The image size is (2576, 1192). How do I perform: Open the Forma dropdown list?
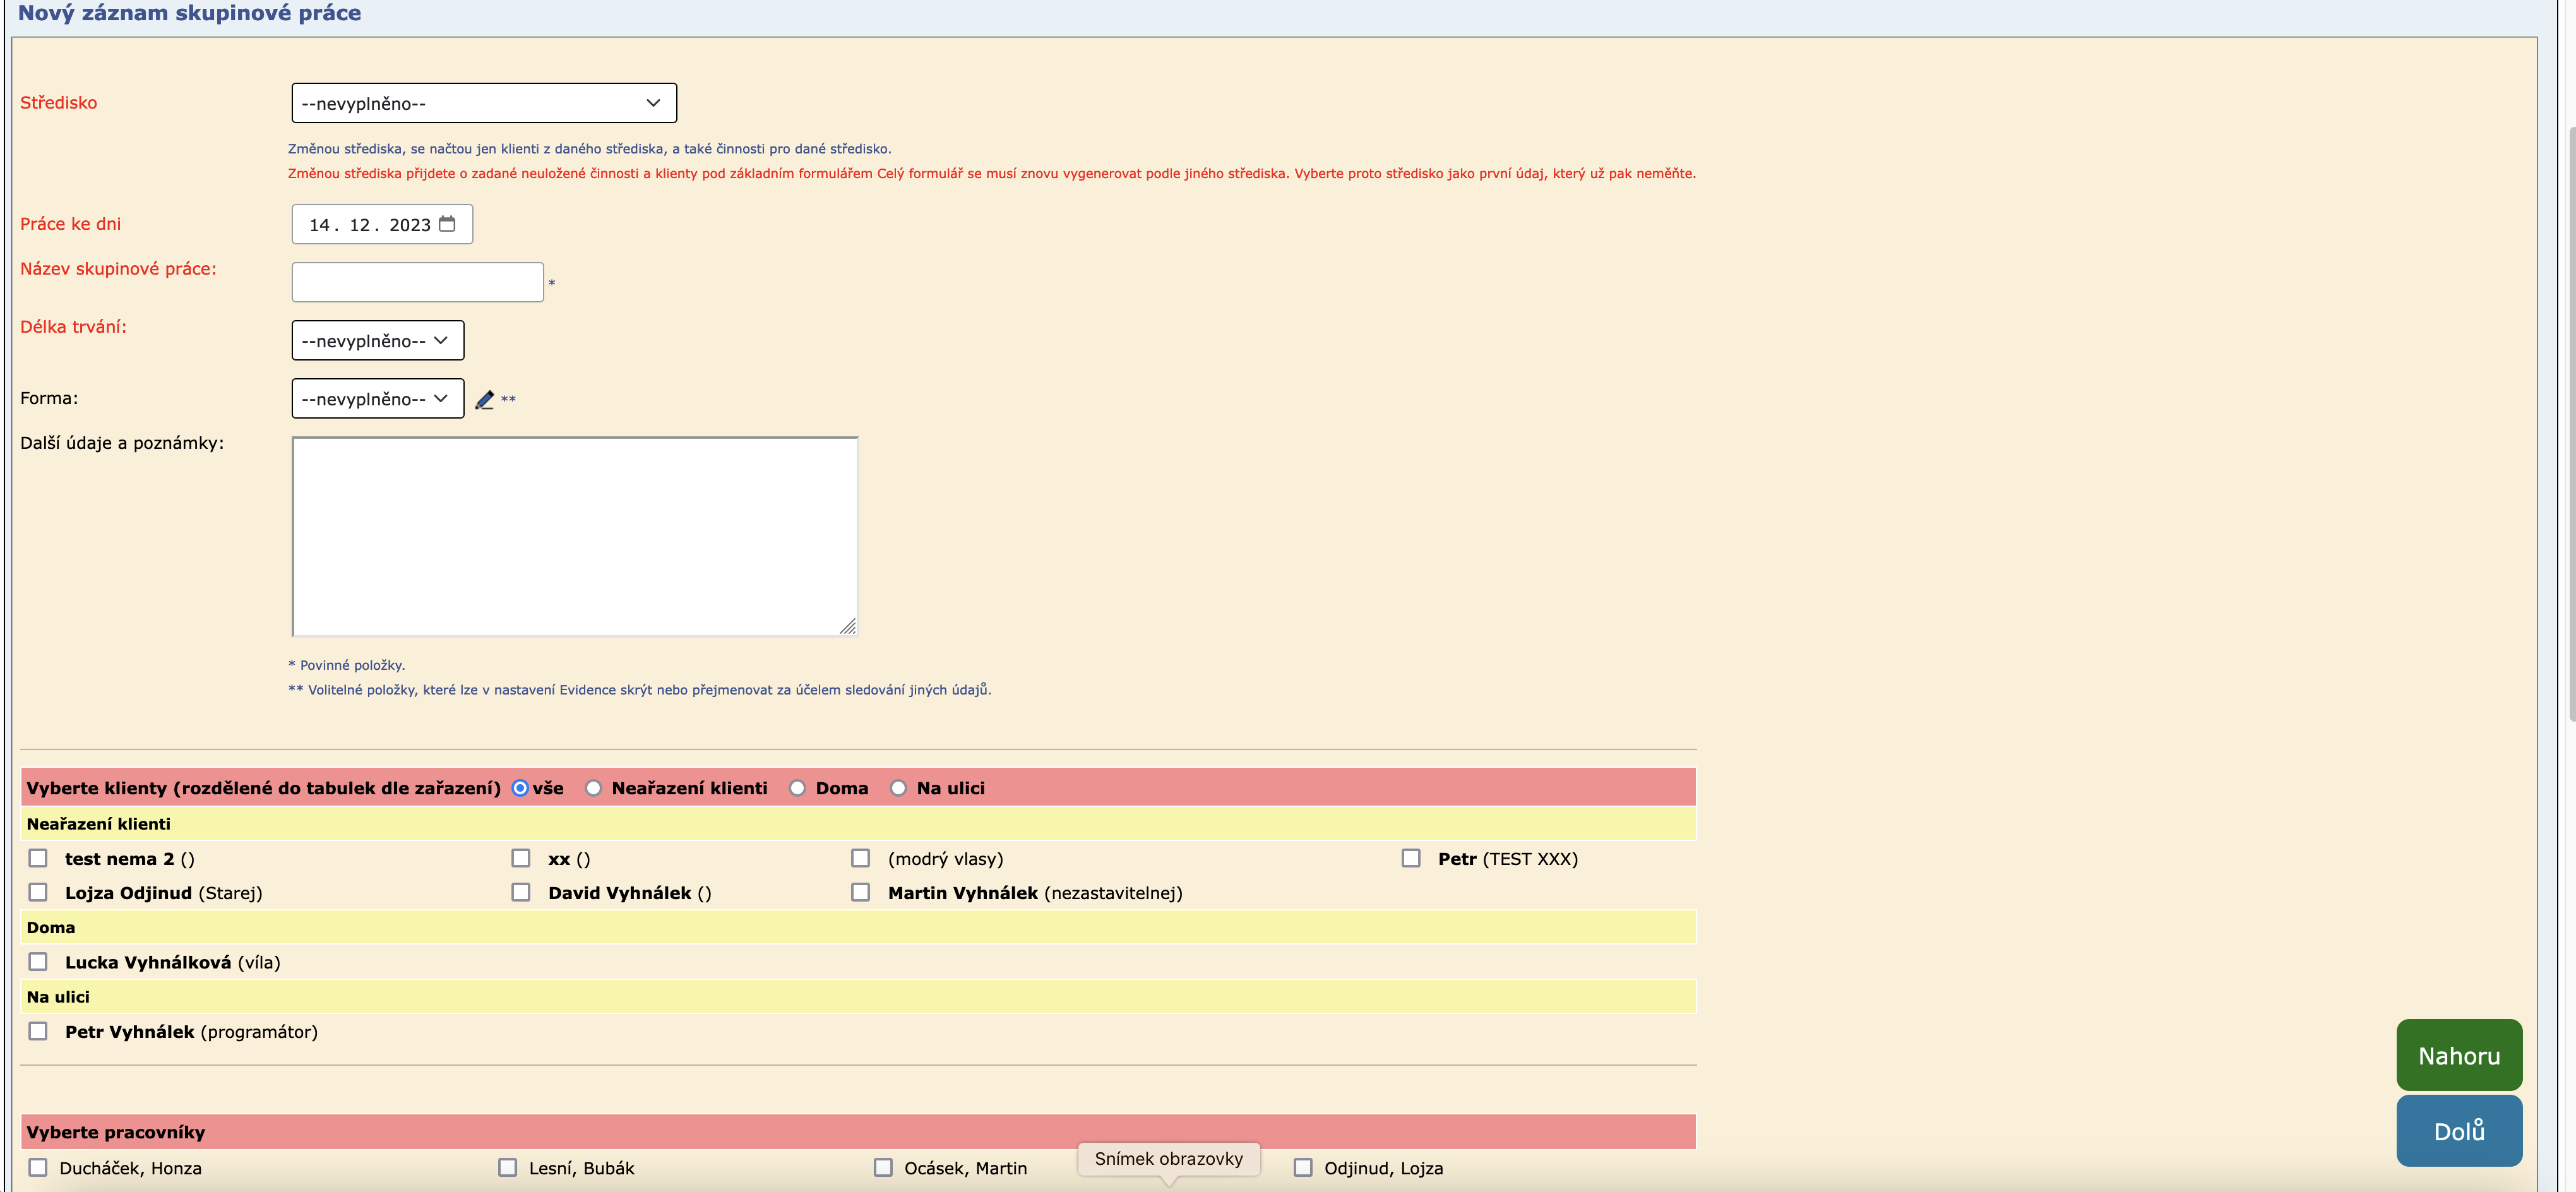[x=377, y=398]
